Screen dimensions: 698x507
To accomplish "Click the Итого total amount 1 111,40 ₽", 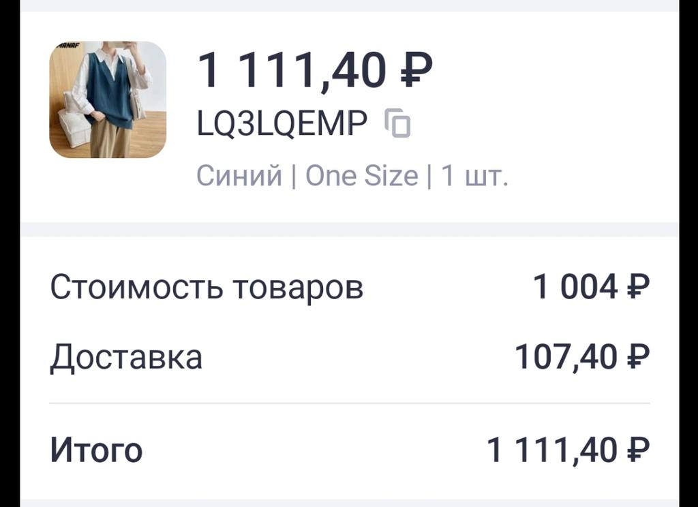I will point(567,450).
